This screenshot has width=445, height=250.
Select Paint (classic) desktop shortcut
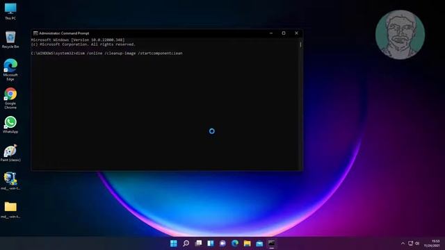click(x=10, y=153)
